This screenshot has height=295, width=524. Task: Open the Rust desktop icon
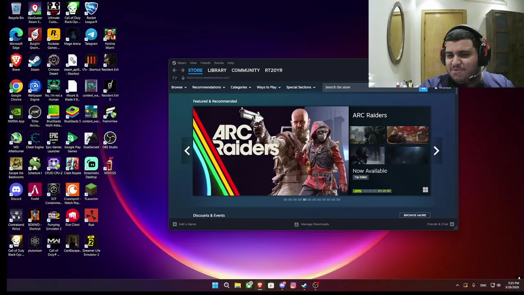[91, 218]
